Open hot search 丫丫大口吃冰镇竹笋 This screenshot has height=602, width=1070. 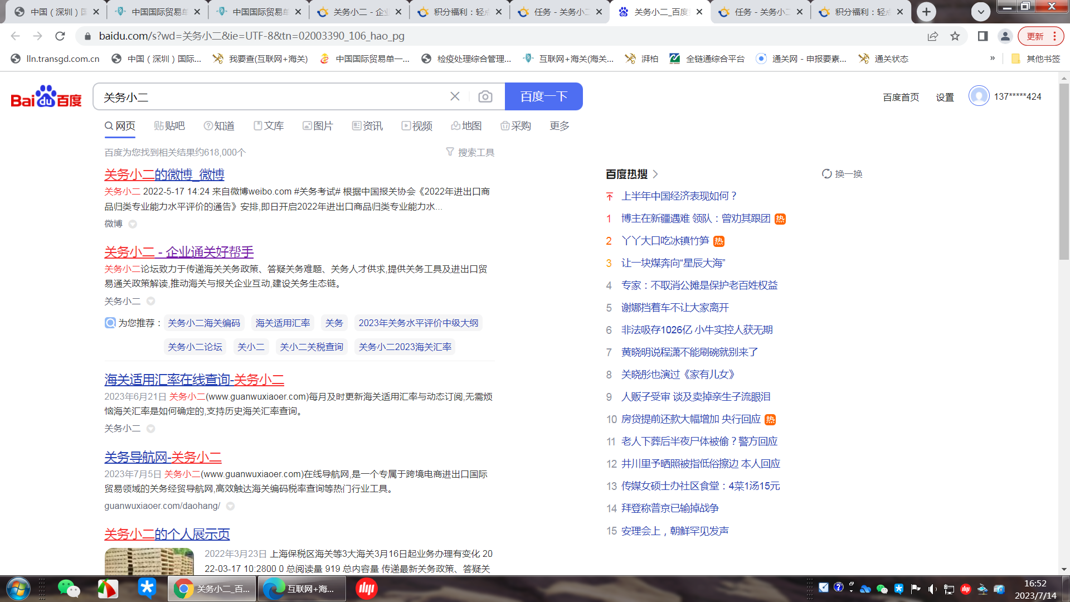[x=665, y=241]
